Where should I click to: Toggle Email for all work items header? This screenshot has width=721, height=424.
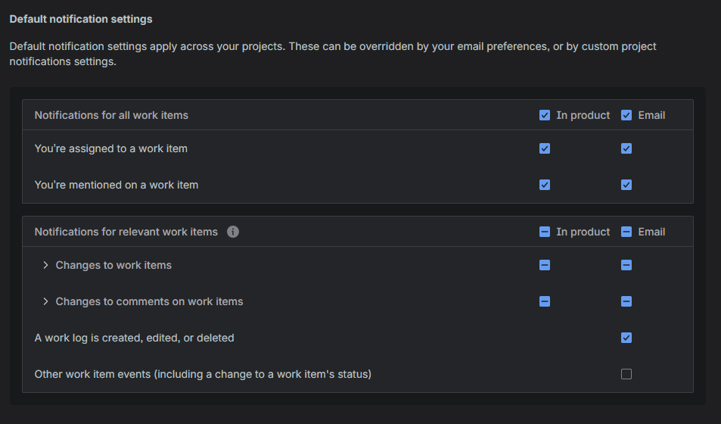626,115
